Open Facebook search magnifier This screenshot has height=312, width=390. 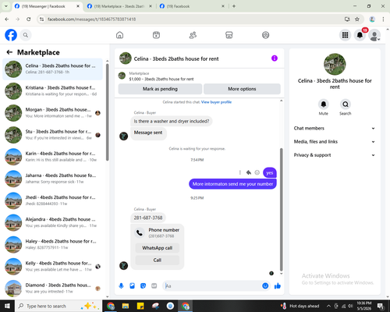coord(26,35)
